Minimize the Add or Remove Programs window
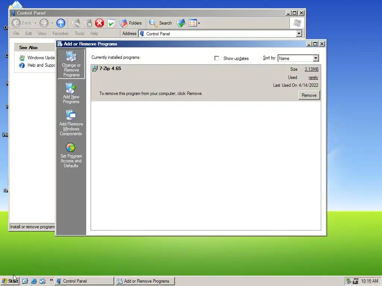382x286 pixels. pos(309,44)
